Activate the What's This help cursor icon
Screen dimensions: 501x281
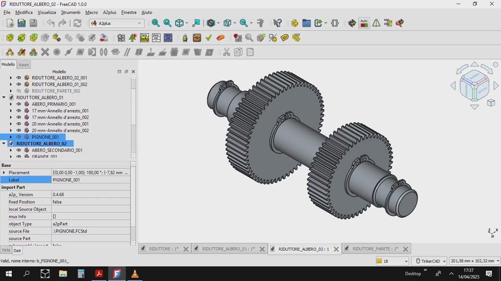(278, 23)
